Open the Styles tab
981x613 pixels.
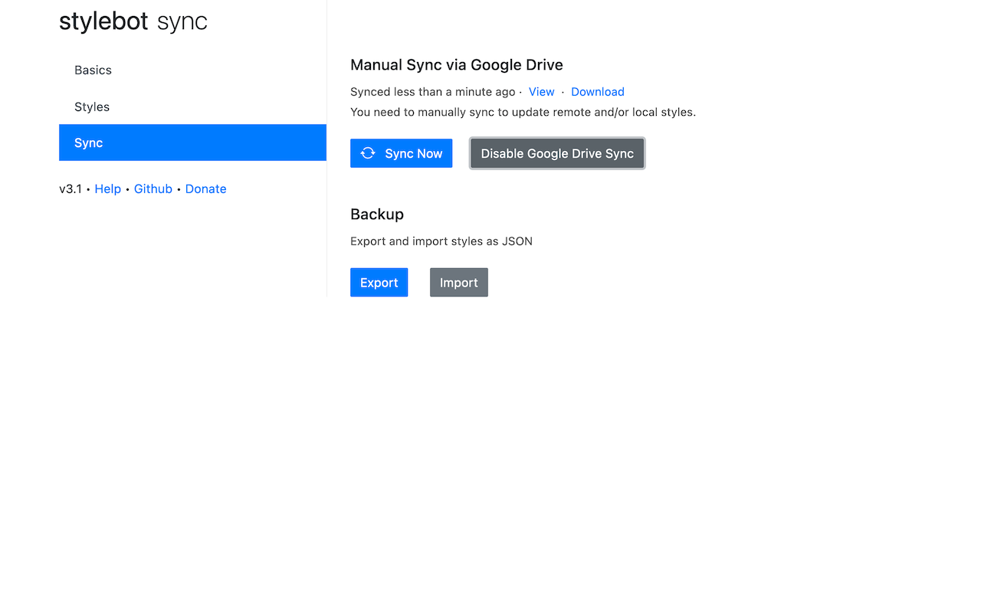[92, 107]
